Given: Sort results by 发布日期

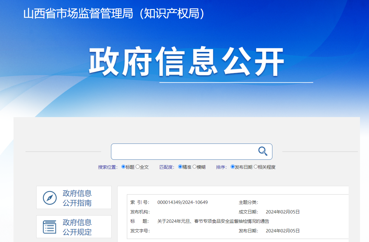Looking at the screenshot, I should (x=232, y=167).
